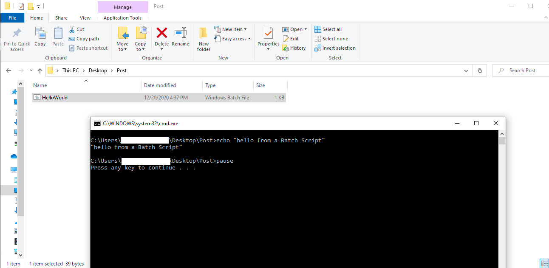
Task: Select the HelloWorld file name
Action: click(x=55, y=97)
